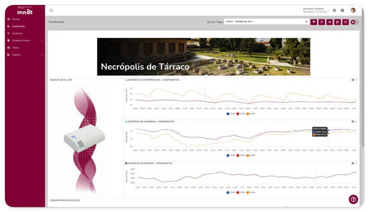The height and width of the screenshot is (212, 369).
Task: Toggle the dashboard lock switch
Action: pyautogui.click(x=354, y=22)
